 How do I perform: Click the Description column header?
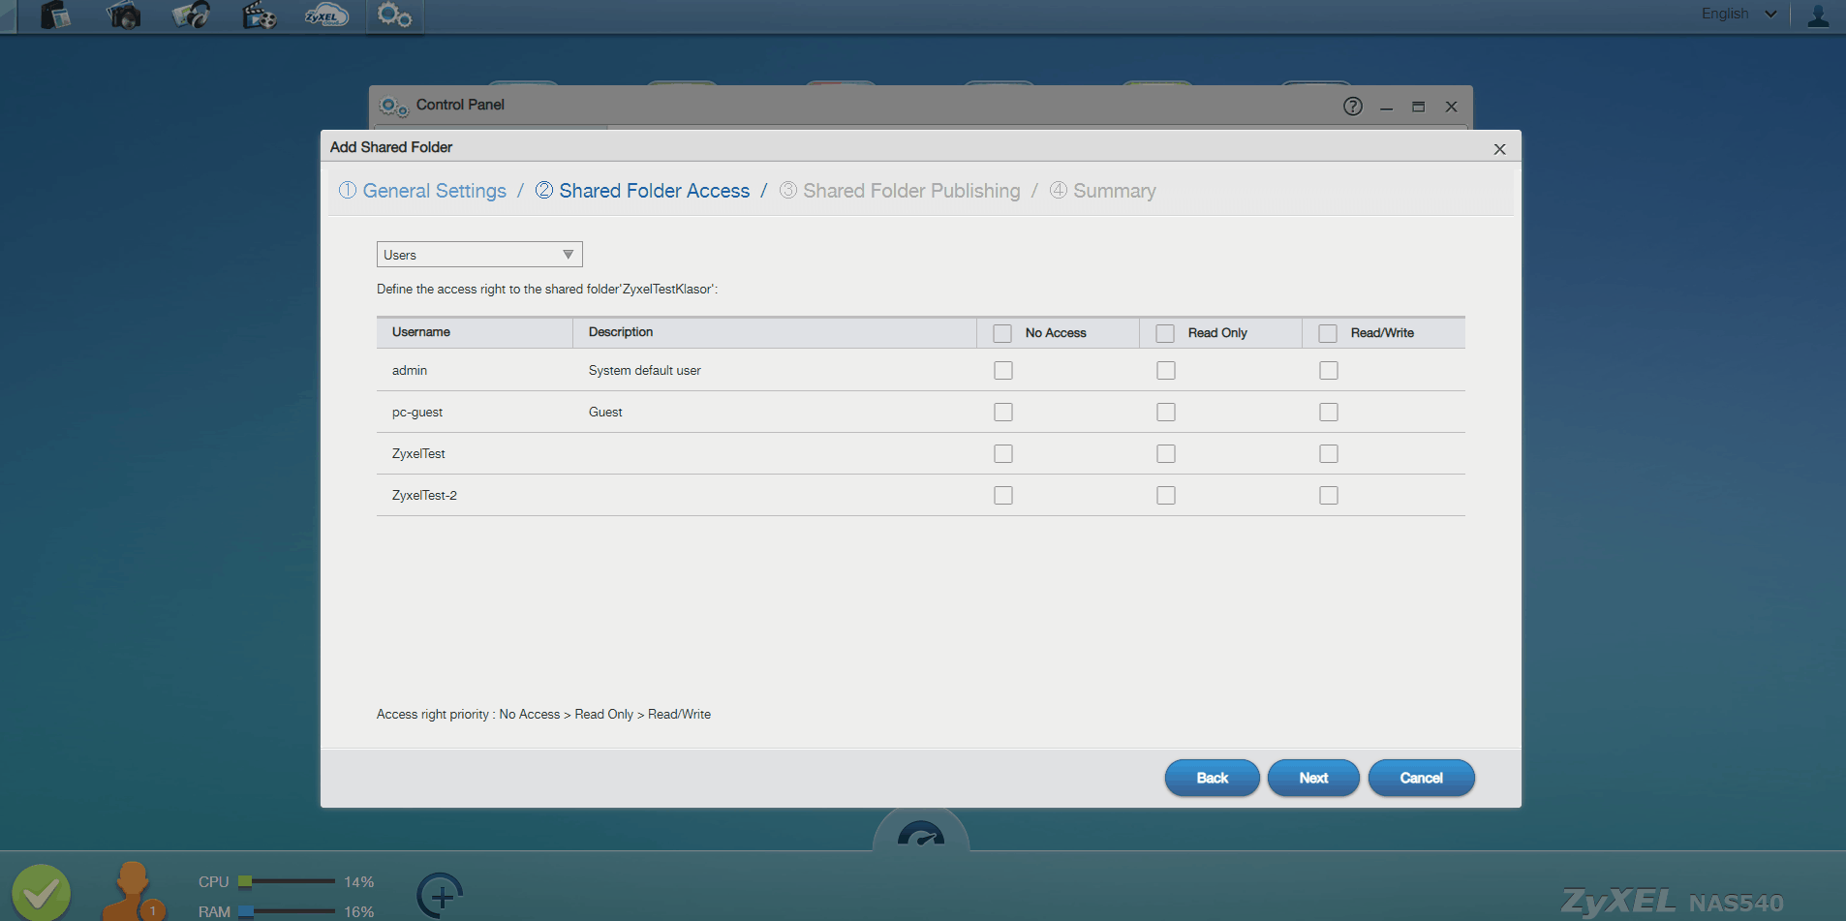tap(775, 332)
